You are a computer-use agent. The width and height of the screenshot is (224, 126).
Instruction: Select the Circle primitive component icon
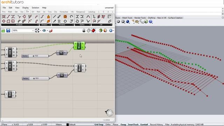click(x=65, y=21)
